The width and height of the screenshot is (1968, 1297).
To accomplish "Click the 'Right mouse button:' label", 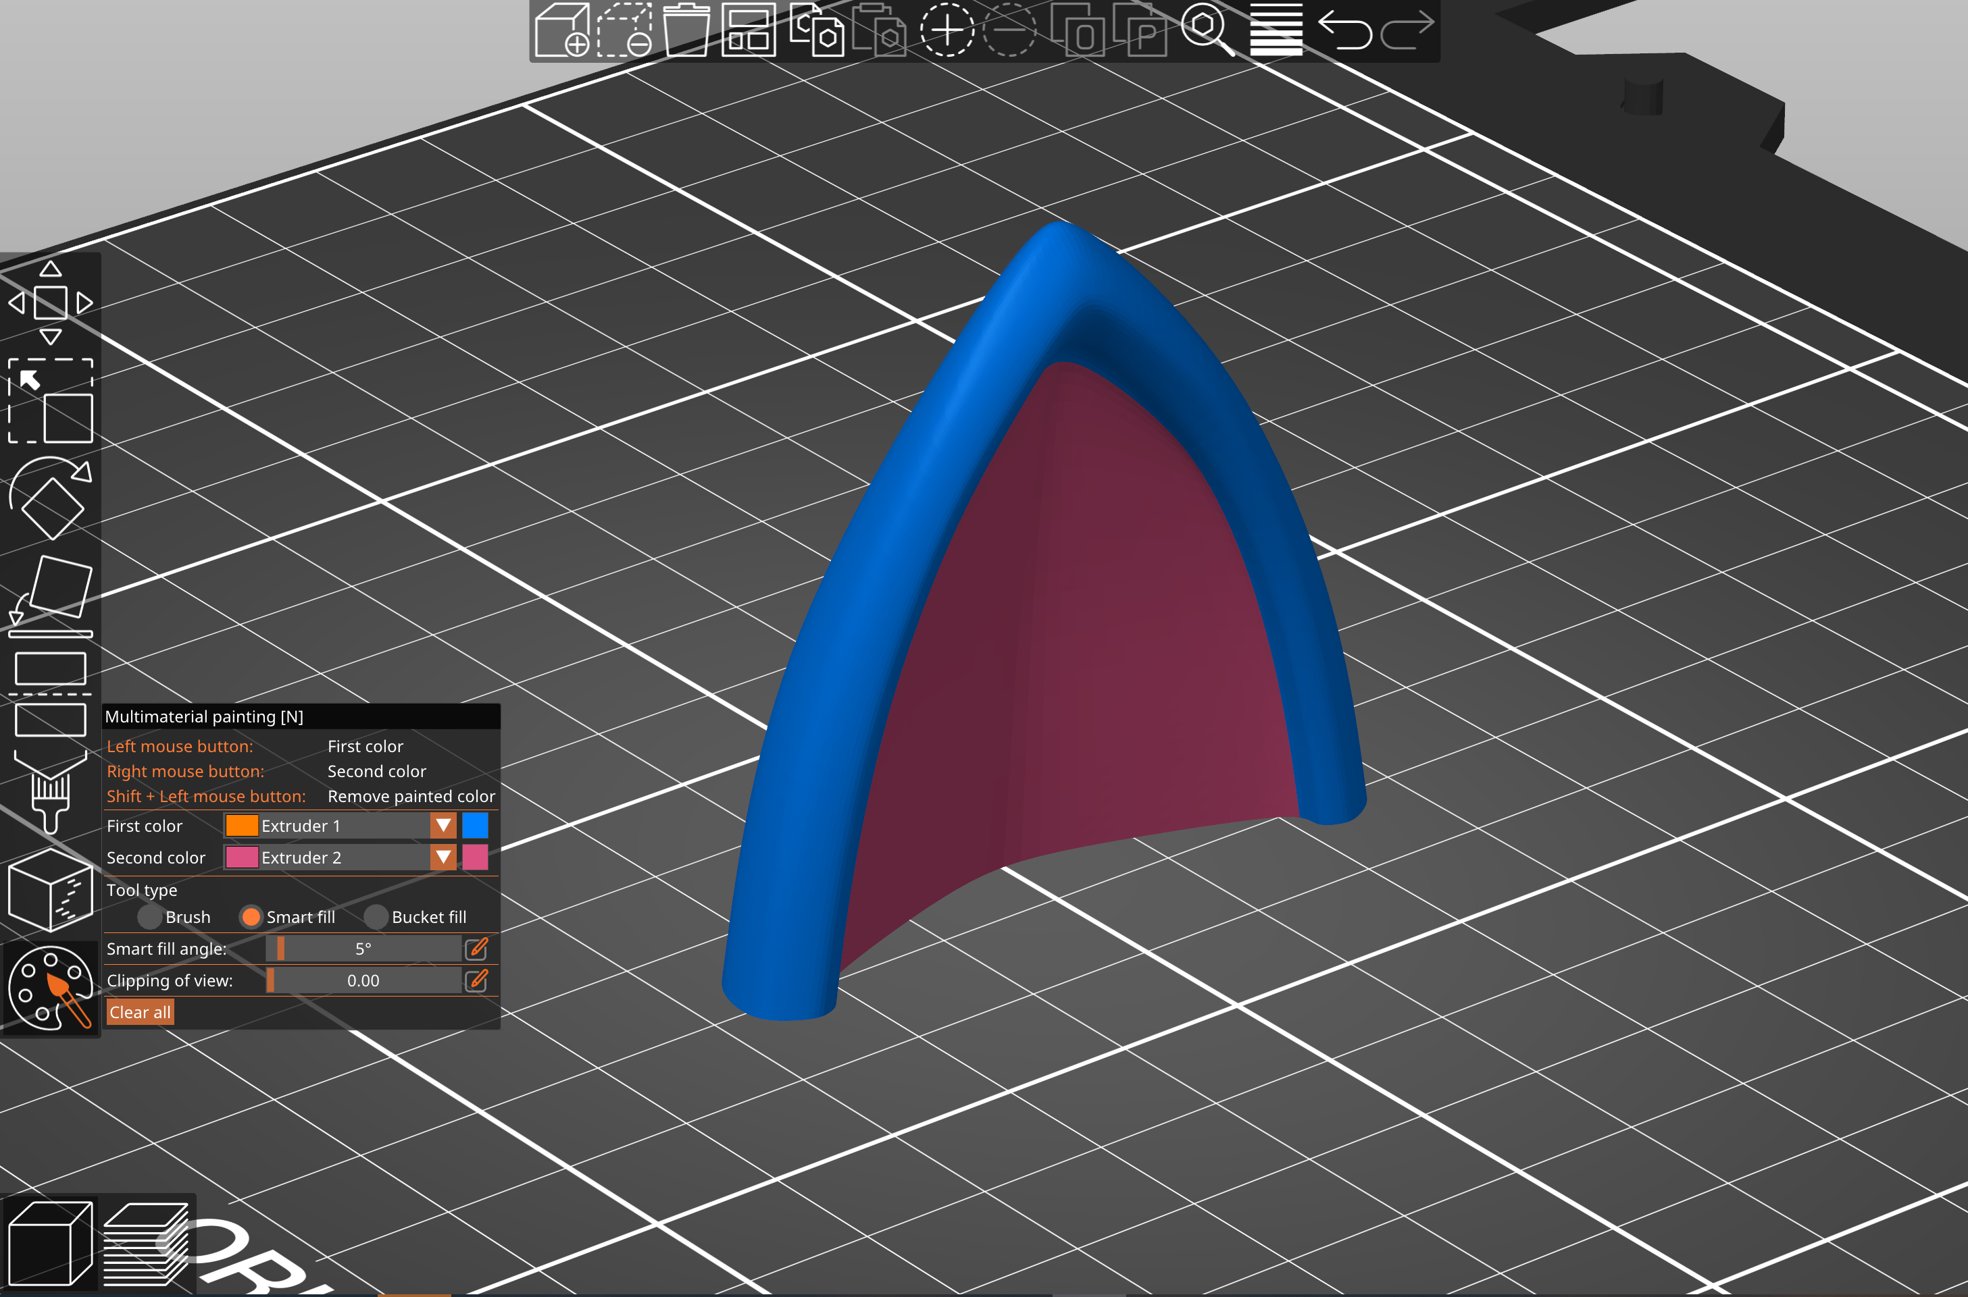I will coord(185,771).
